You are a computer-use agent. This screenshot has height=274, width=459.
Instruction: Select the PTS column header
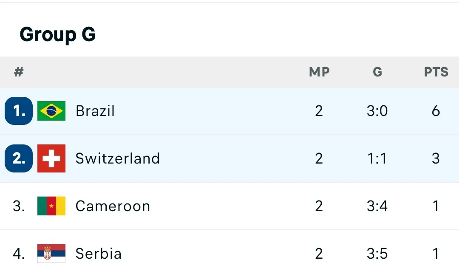tap(436, 72)
